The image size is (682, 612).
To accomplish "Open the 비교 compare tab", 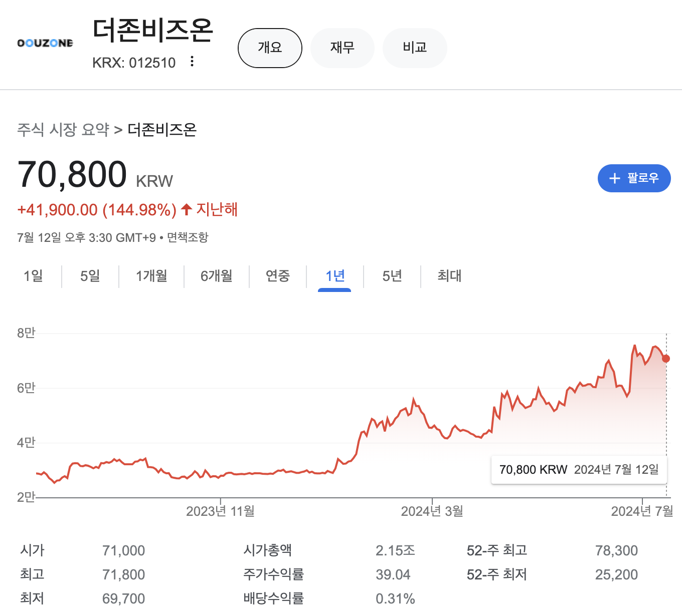I will tap(415, 48).
